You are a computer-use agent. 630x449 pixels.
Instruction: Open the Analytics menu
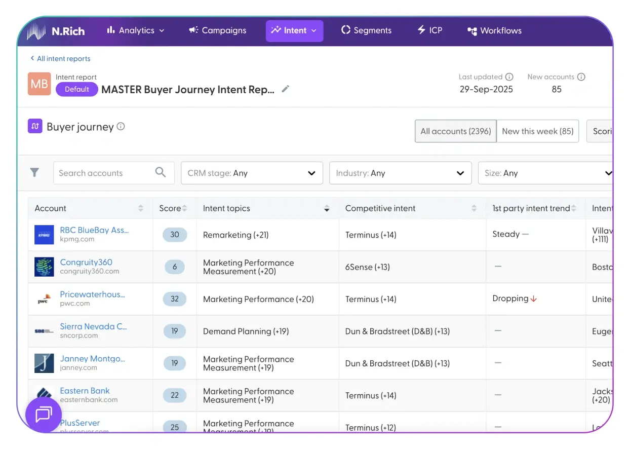(136, 30)
